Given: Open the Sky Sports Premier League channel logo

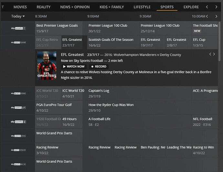Looking at the screenshot, I should click(18, 28).
